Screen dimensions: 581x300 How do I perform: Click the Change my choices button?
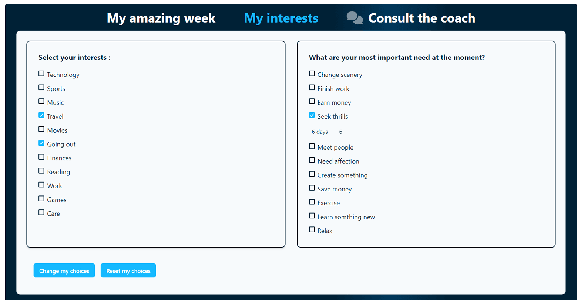(x=64, y=271)
